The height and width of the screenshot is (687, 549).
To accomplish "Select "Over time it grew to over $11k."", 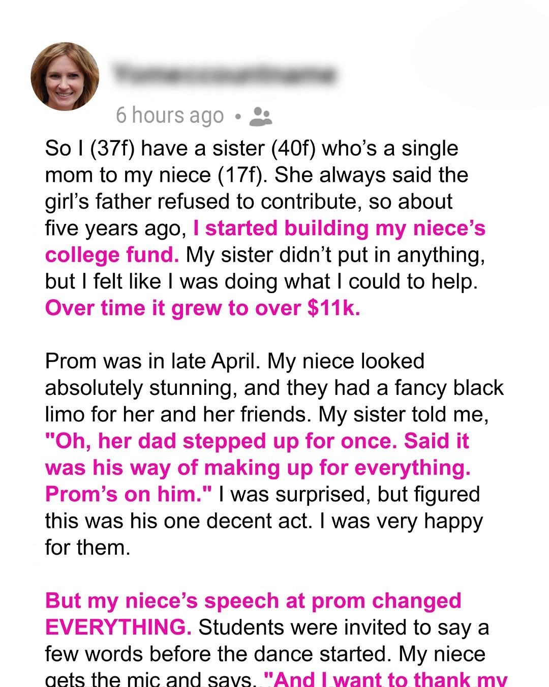I will point(202,308).
